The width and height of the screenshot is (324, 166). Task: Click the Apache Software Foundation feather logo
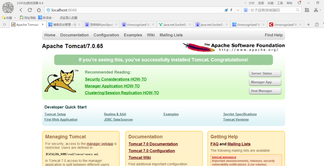(234, 47)
